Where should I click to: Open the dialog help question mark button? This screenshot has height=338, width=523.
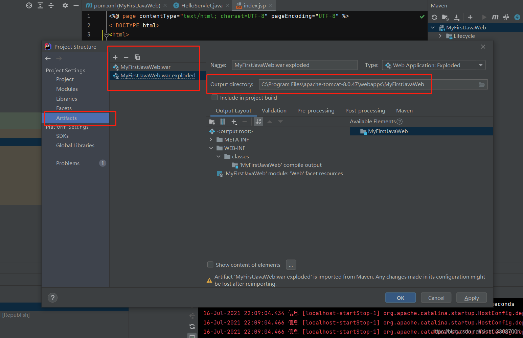(x=52, y=297)
